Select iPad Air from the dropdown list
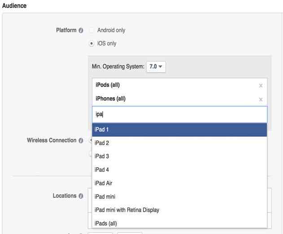 (x=179, y=183)
